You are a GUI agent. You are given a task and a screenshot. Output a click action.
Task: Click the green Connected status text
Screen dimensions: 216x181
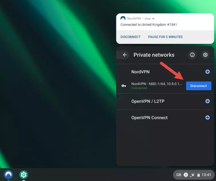(139, 88)
